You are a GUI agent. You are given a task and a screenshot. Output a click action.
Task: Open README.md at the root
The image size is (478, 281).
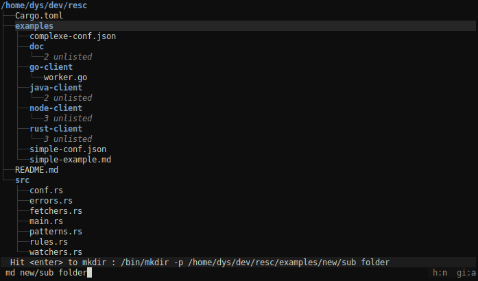pyautogui.click(x=36, y=170)
